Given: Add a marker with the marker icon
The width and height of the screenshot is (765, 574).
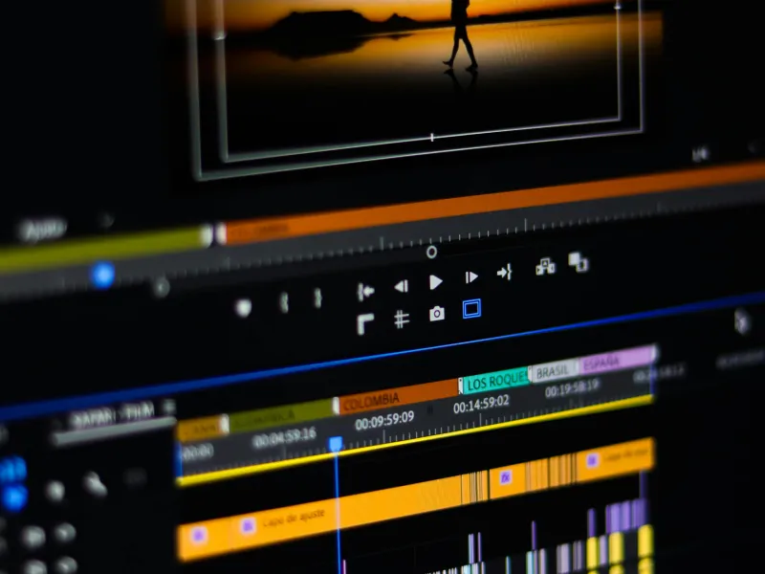Looking at the screenshot, I should point(244,307).
